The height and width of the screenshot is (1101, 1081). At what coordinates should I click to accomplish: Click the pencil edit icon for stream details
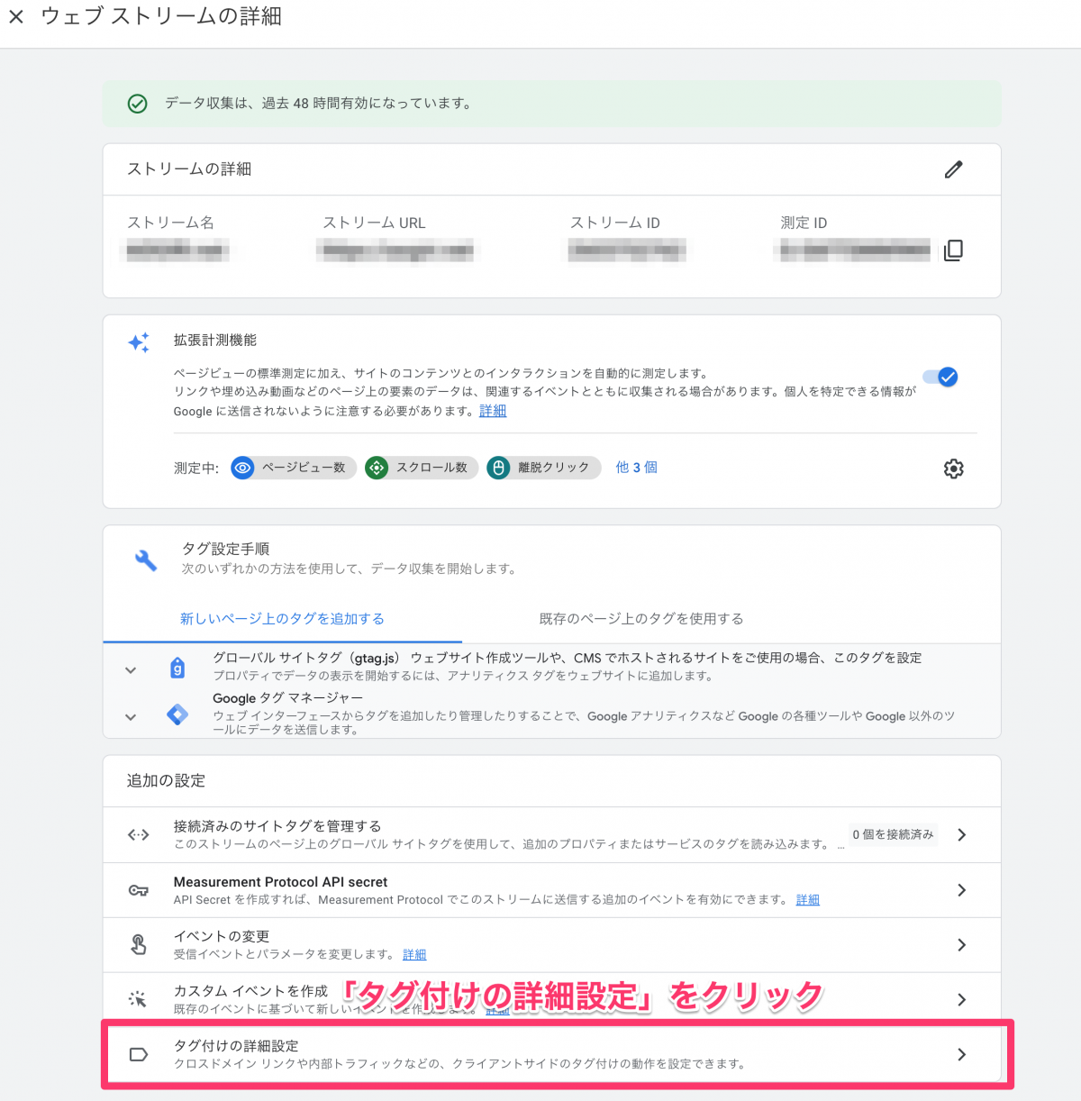pos(953,169)
